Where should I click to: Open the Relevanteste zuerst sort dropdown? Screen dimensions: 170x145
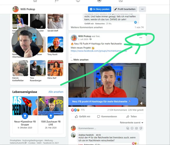(131, 122)
